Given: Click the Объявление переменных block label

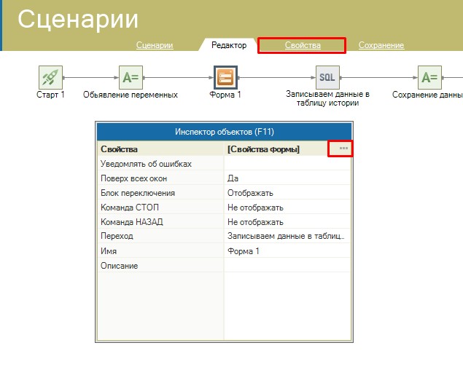Looking at the screenshot, I should [131, 95].
